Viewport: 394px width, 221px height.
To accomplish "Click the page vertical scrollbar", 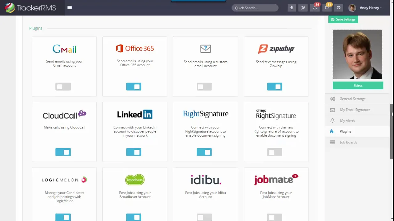I will [x=392, y=131].
